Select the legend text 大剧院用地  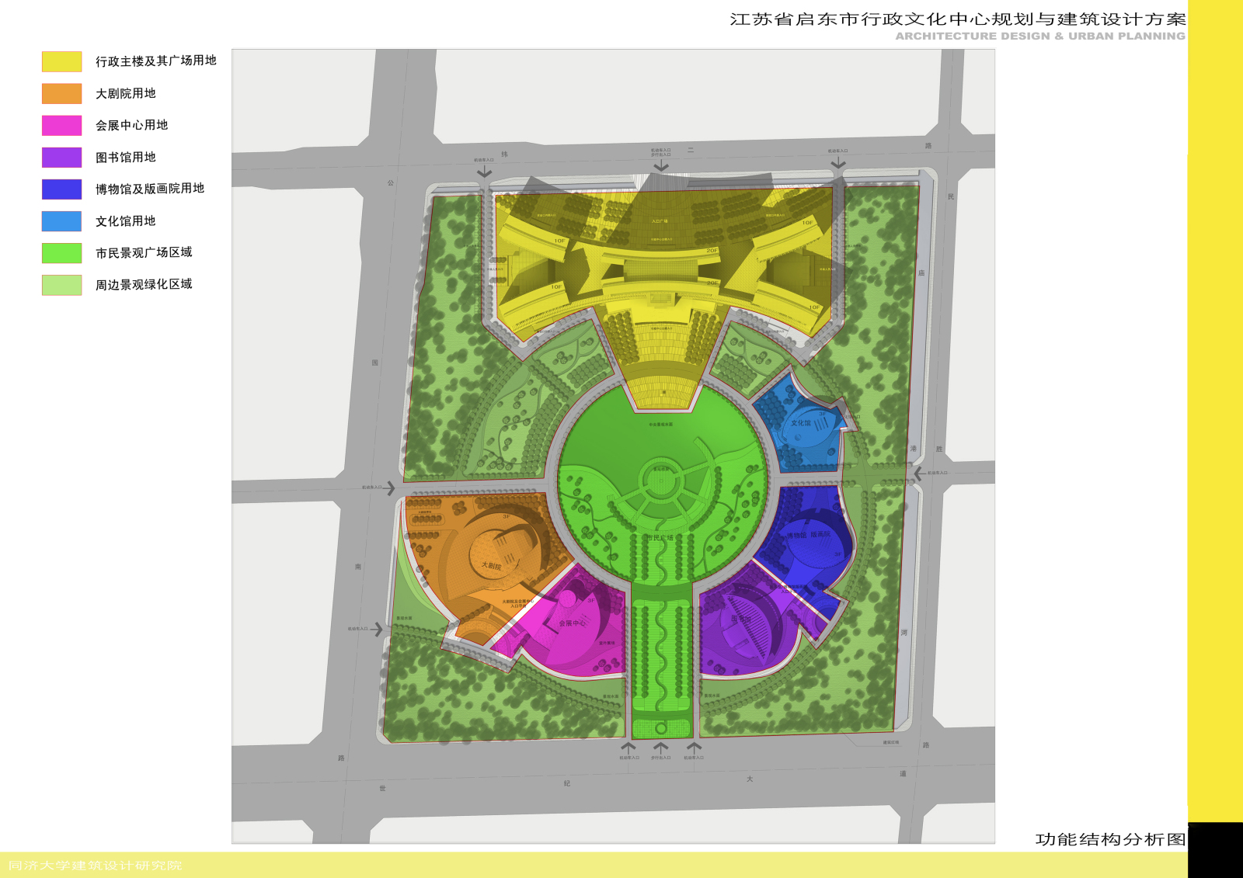tap(126, 93)
